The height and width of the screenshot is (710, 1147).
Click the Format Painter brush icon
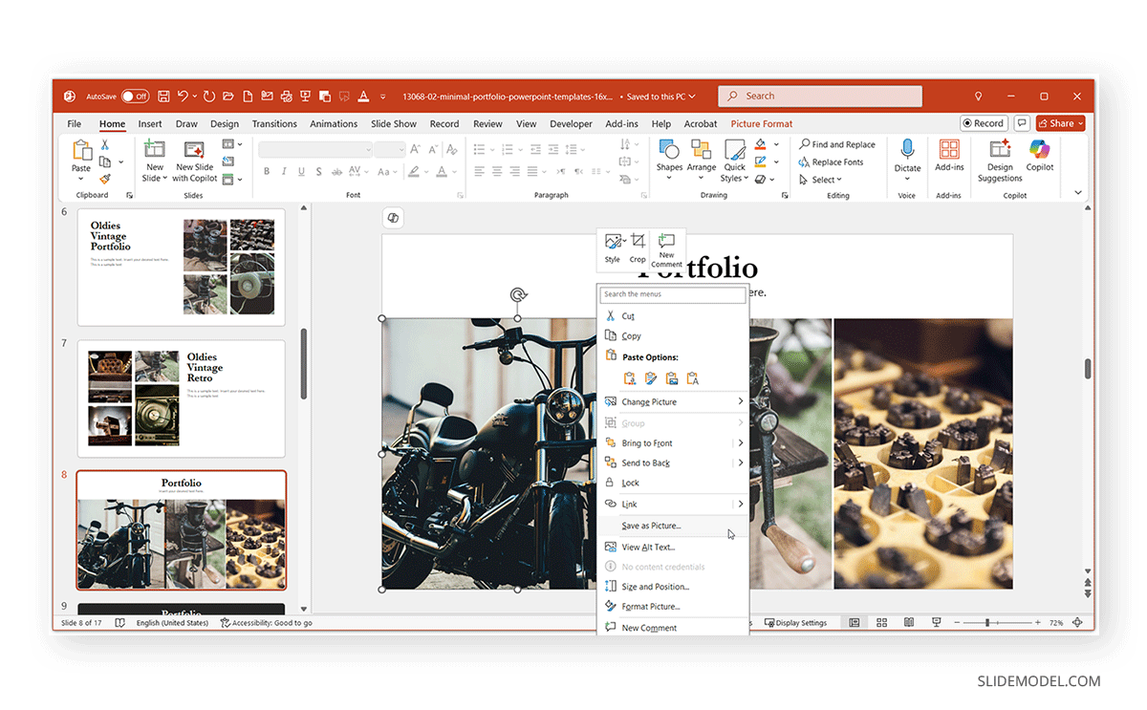coord(105,179)
